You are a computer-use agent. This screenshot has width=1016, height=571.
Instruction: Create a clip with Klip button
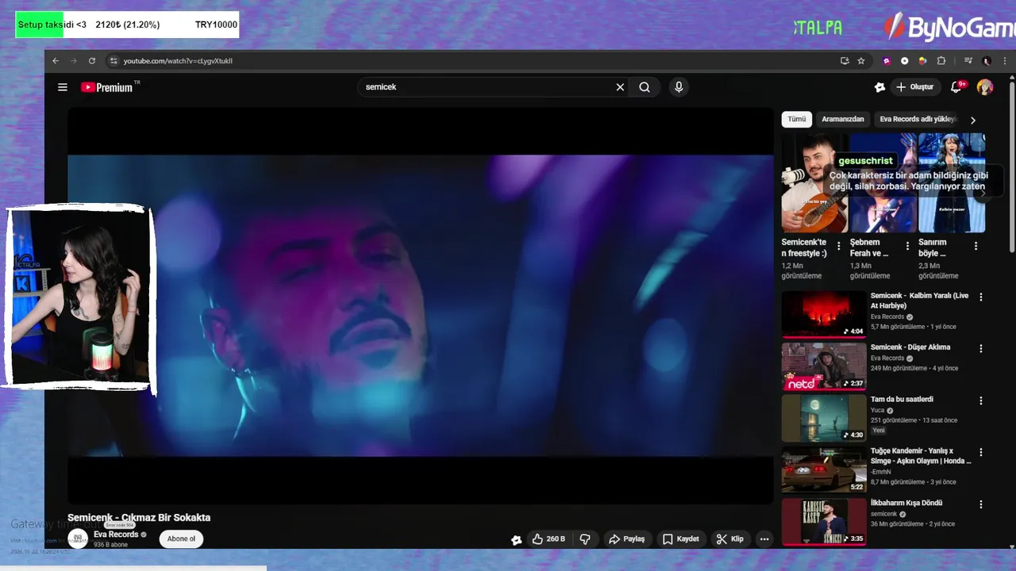coord(729,539)
